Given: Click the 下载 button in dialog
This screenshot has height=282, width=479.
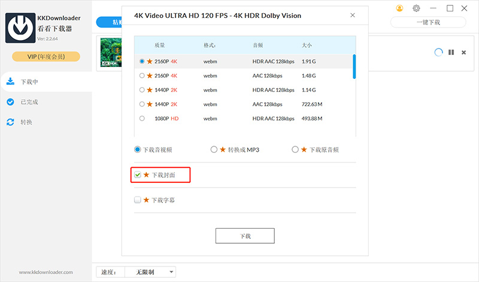Looking at the screenshot, I should (x=245, y=236).
